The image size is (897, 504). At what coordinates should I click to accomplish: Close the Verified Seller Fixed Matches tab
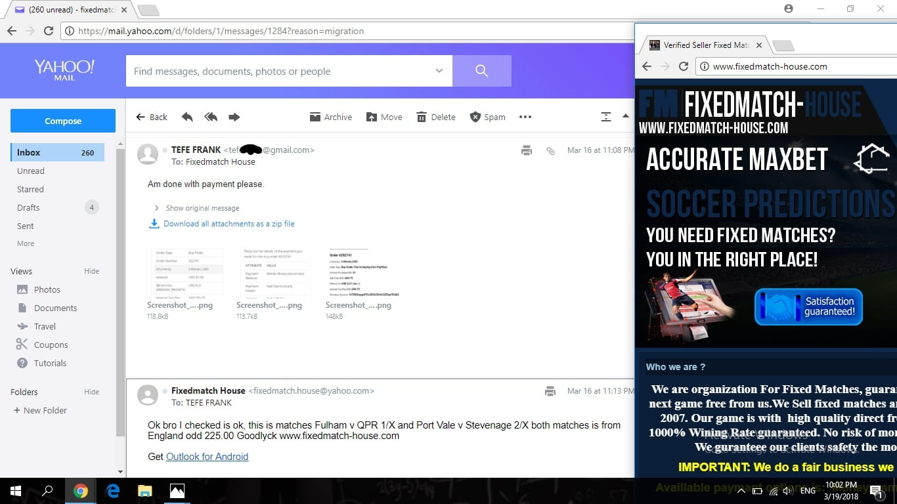pyautogui.click(x=759, y=45)
